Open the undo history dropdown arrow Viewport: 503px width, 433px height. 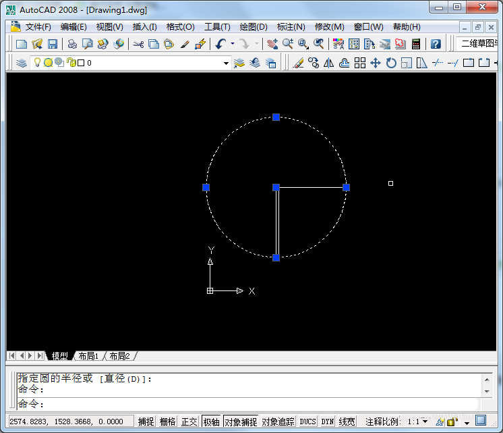click(232, 44)
